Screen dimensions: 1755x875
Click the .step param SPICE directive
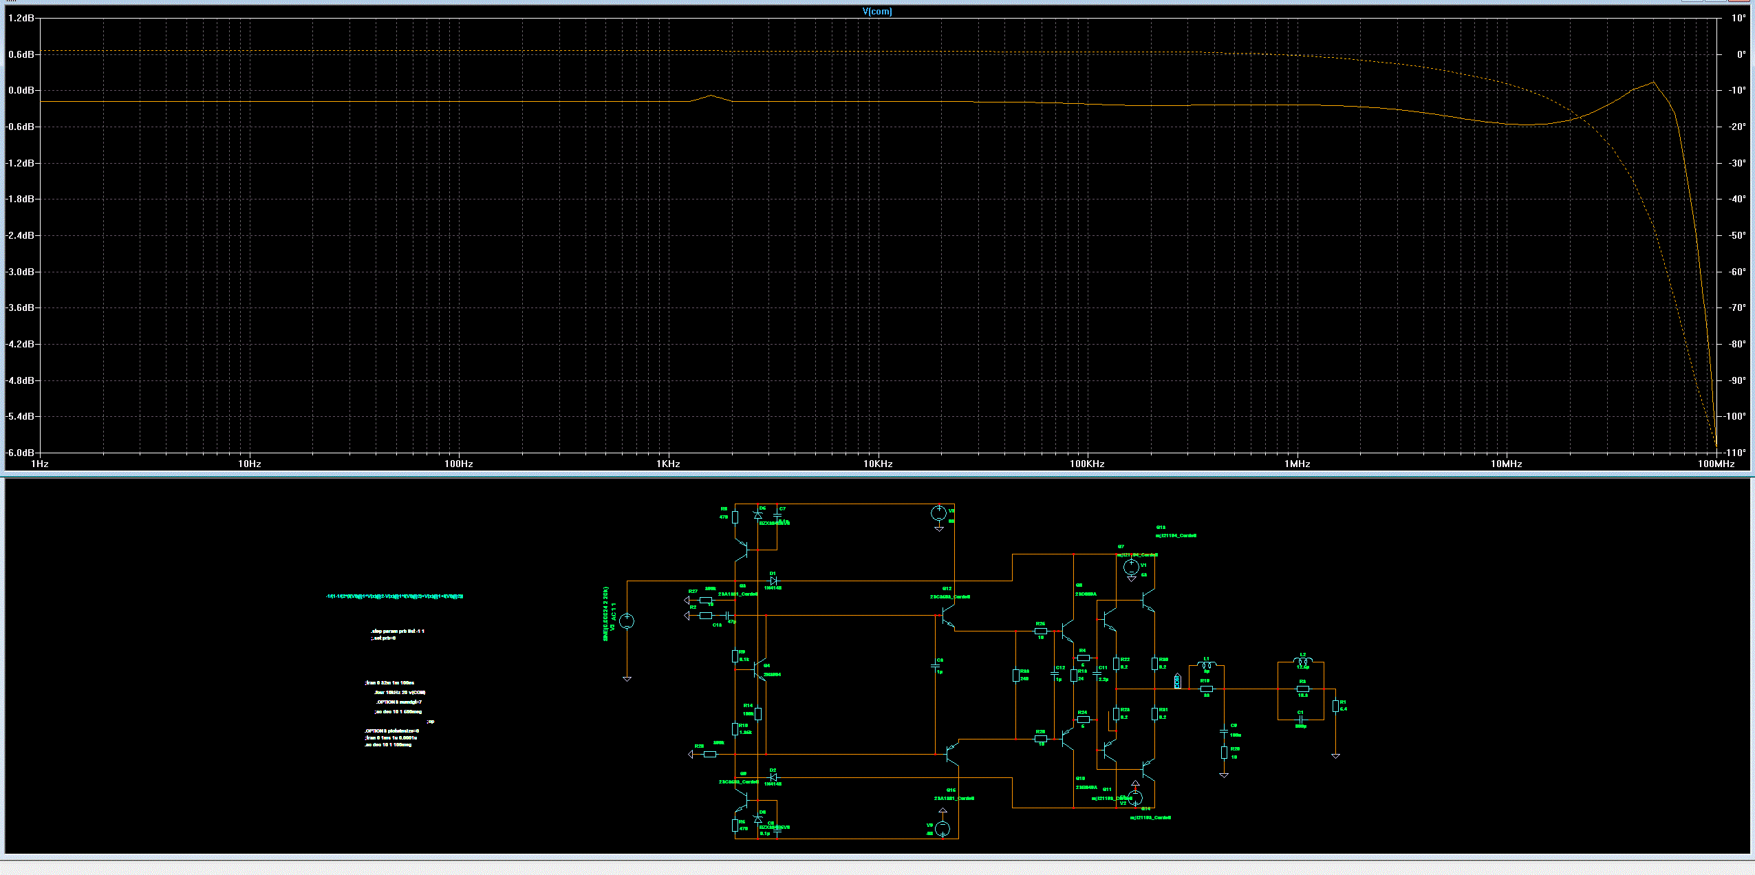pyautogui.click(x=398, y=631)
